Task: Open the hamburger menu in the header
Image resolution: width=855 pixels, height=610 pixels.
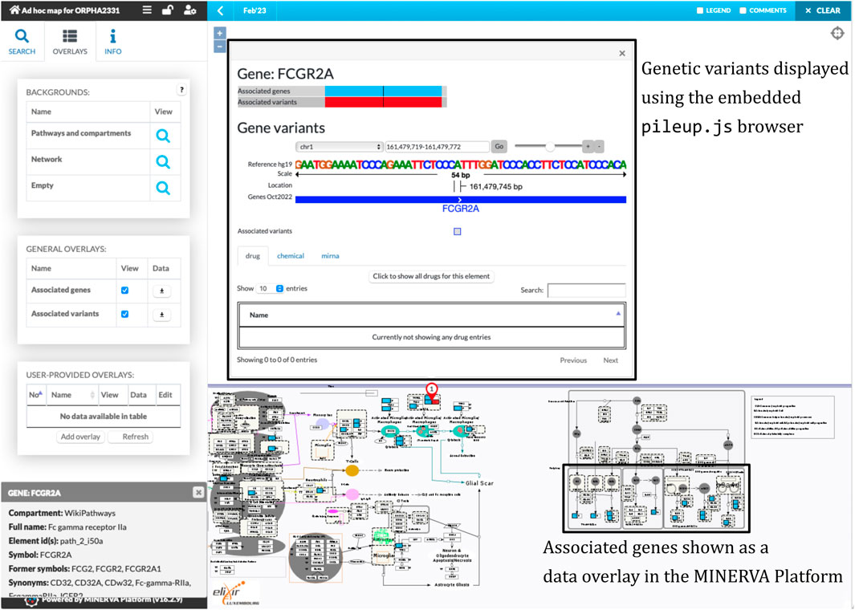Action: [x=147, y=10]
